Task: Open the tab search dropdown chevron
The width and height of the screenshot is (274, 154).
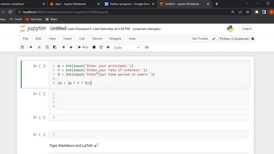Action: pos(247,3)
